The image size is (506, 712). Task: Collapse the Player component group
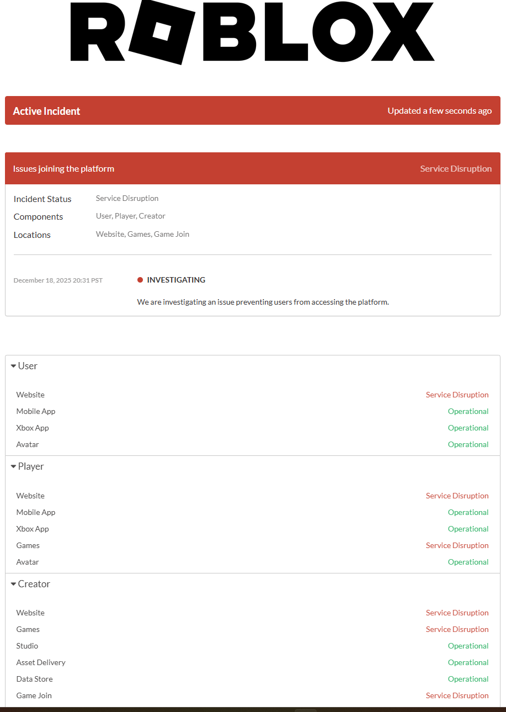coord(14,466)
